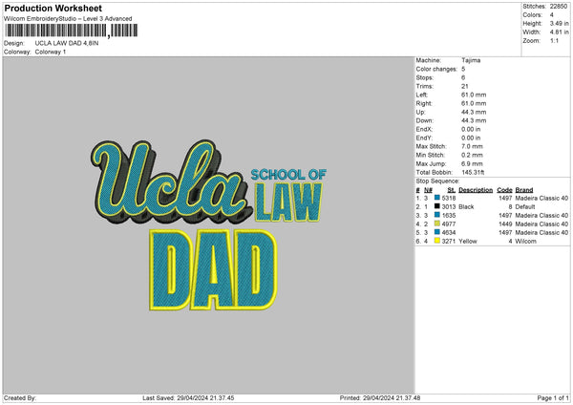573x405 pixels.
Task: Click the Total Bobbin value '145.31ft'
Action: click(473, 172)
